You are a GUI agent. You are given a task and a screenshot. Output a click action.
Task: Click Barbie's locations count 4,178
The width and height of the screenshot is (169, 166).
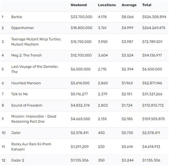coord(102,17)
